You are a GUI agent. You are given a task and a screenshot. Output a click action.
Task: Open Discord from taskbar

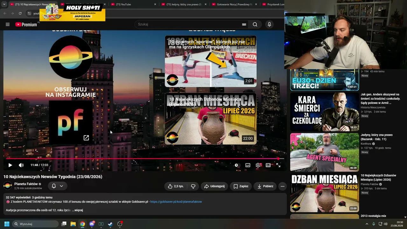point(92,224)
